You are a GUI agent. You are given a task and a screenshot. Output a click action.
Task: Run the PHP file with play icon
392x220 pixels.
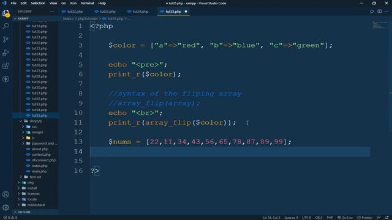(372, 12)
